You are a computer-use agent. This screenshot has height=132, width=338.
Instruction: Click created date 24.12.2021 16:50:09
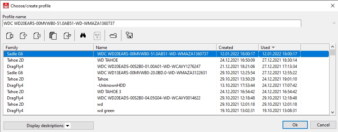tap(238, 60)
